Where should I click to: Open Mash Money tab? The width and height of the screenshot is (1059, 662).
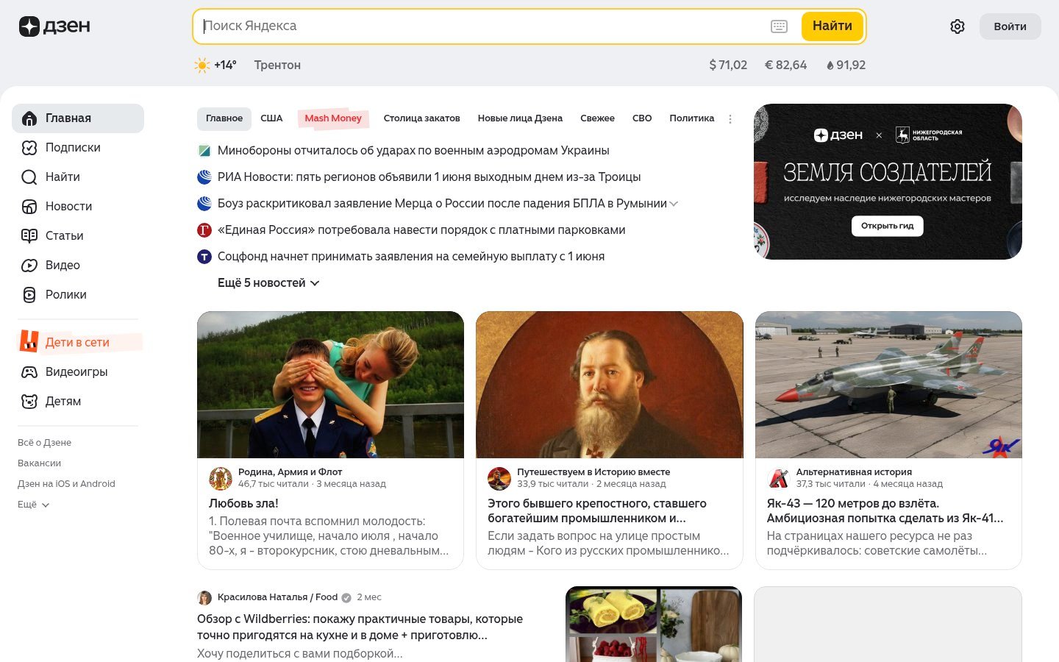[333, 118]
